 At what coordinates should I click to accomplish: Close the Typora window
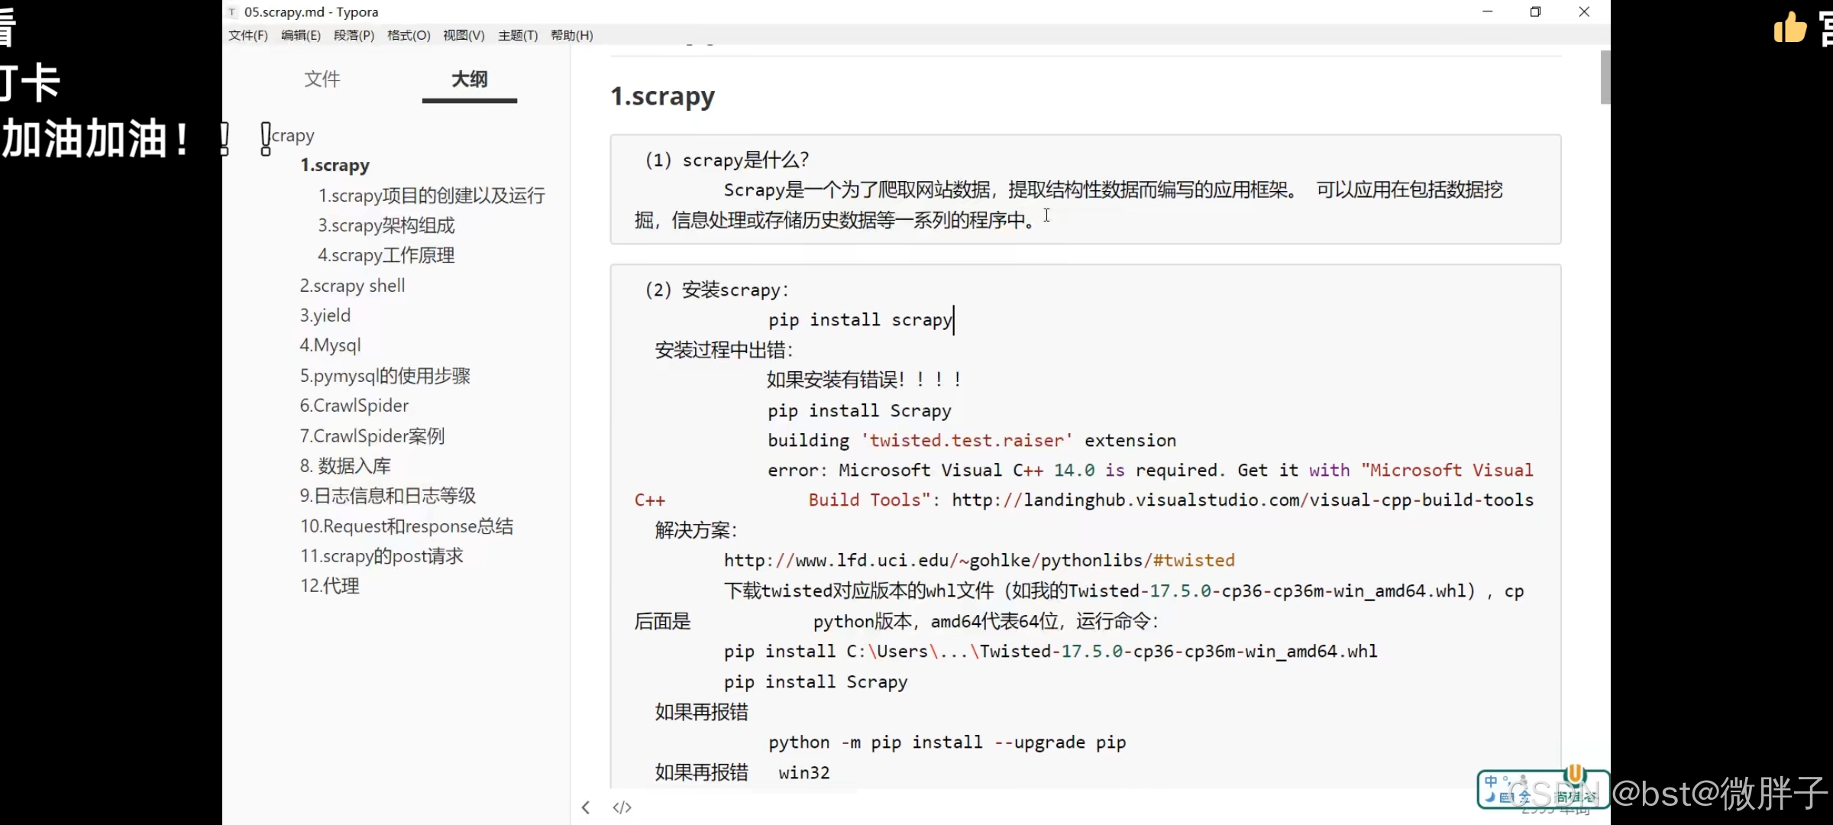(x=1584, y=11)
